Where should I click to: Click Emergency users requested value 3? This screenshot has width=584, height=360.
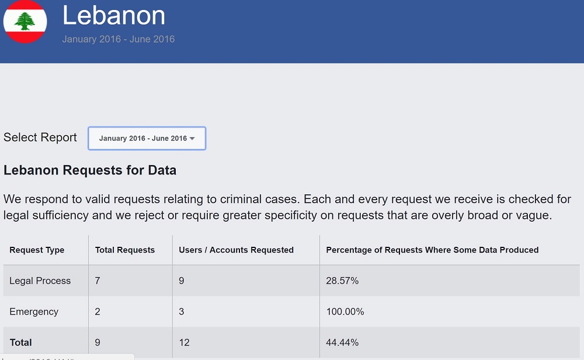click(182, 312)
